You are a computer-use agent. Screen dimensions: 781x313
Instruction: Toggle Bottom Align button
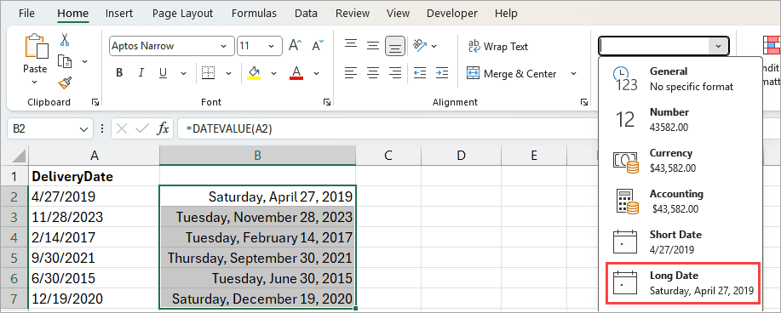tap(395, 46)
